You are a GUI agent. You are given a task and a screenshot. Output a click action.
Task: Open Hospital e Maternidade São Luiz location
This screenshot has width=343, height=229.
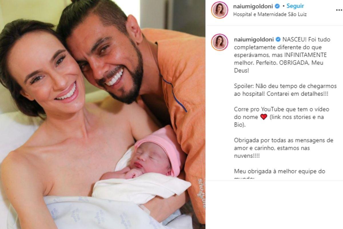coord(270,14)
